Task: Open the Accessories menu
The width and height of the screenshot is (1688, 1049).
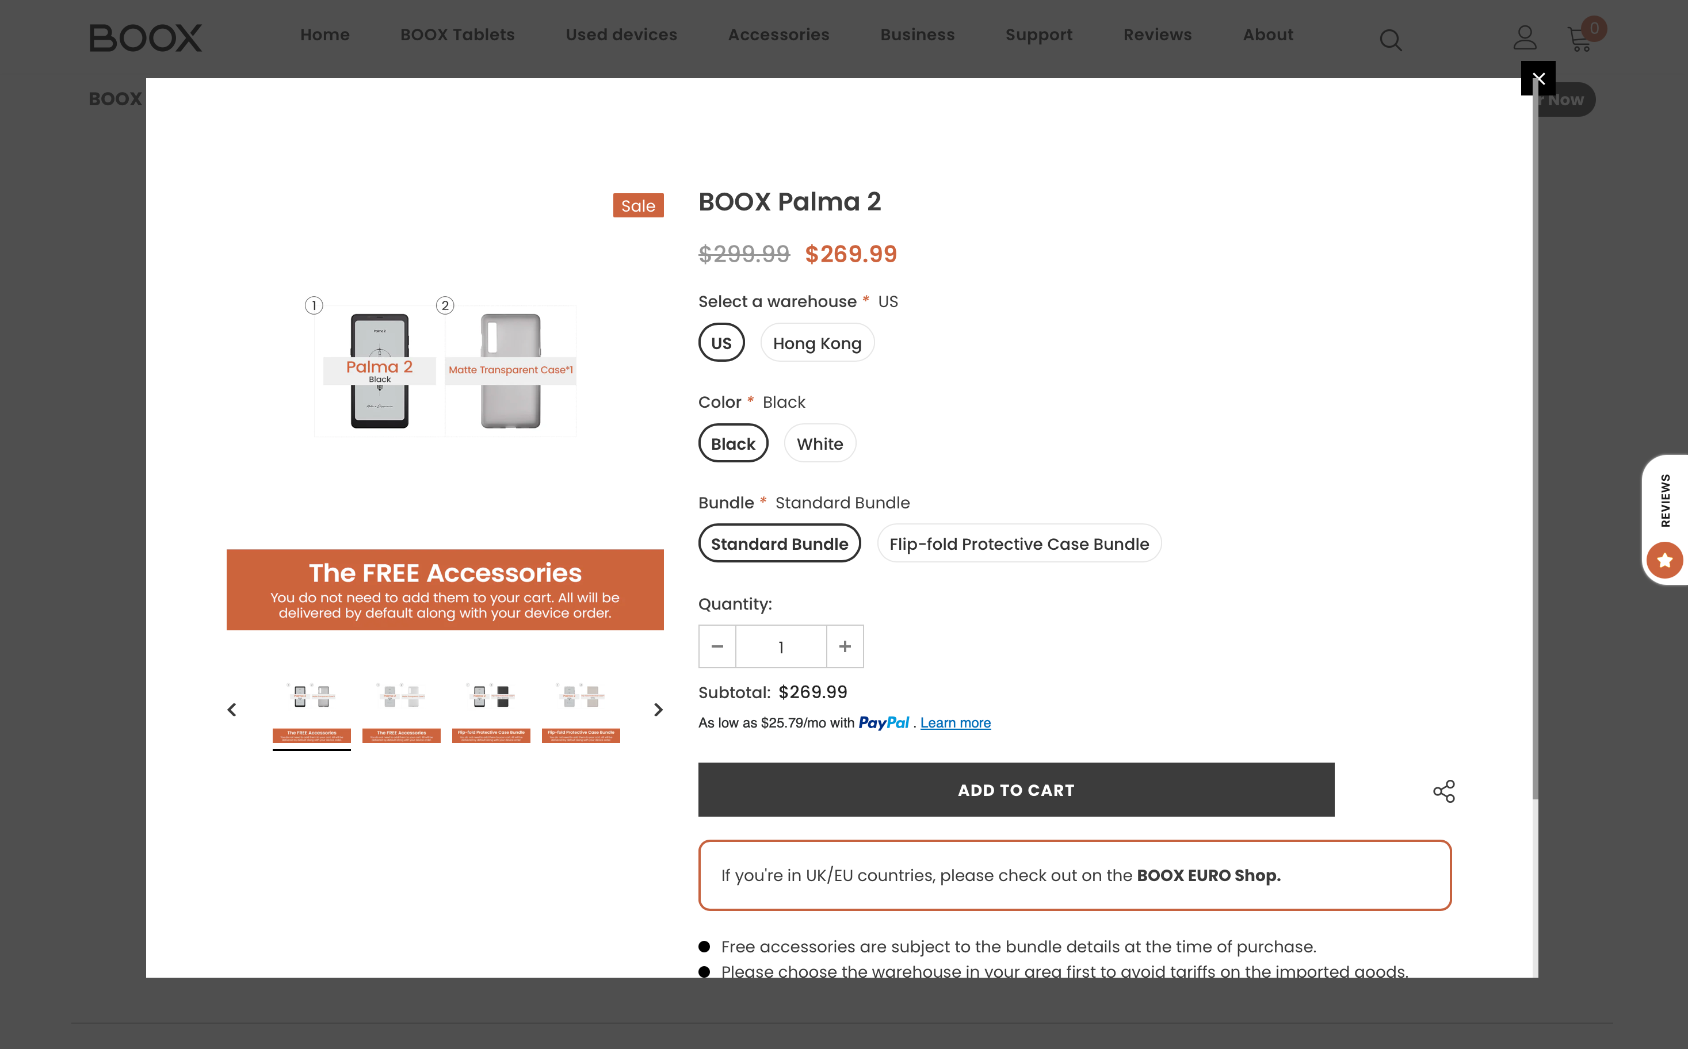Action: (778, 35)
